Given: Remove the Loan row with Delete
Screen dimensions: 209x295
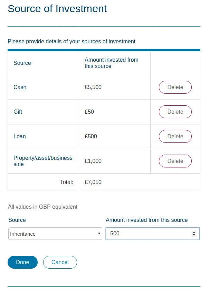Looking at the screenshot, I should [175, 136].
